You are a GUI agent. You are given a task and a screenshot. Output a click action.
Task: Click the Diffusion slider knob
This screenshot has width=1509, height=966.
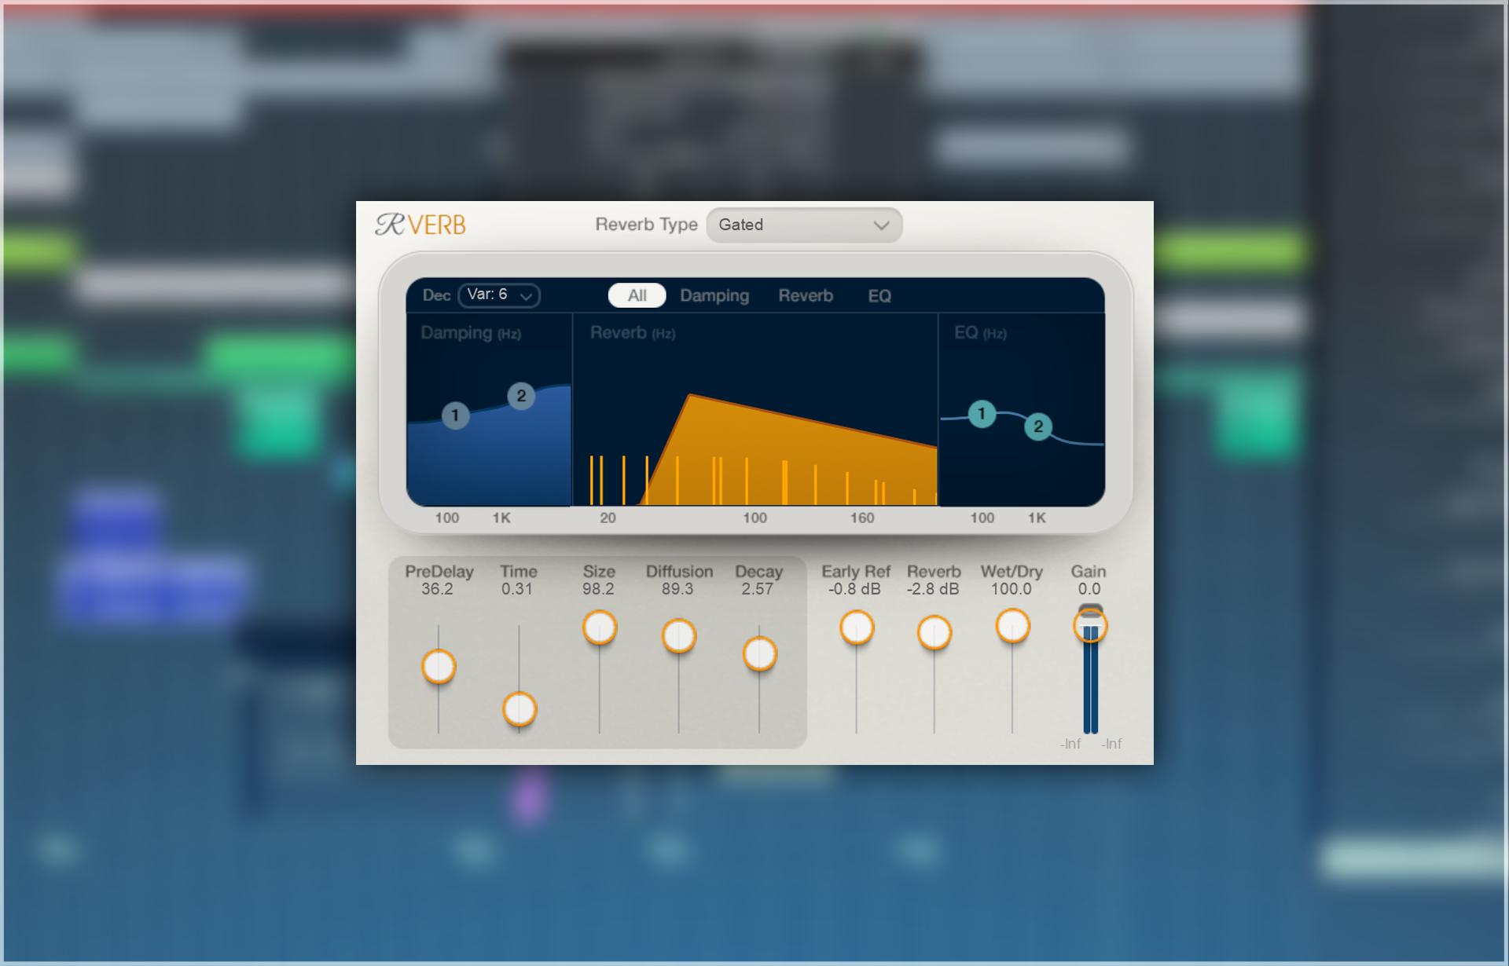(679, 636)
